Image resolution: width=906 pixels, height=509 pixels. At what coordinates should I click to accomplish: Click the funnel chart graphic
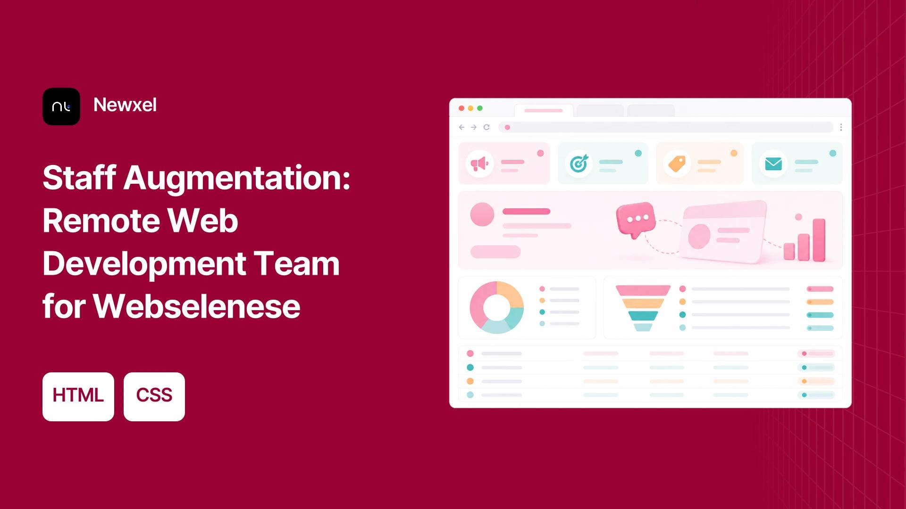(643, 308)
